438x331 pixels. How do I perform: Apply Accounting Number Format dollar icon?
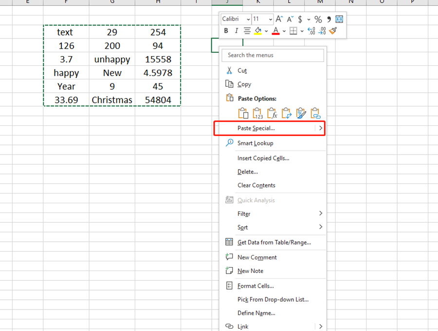(300, 19)
